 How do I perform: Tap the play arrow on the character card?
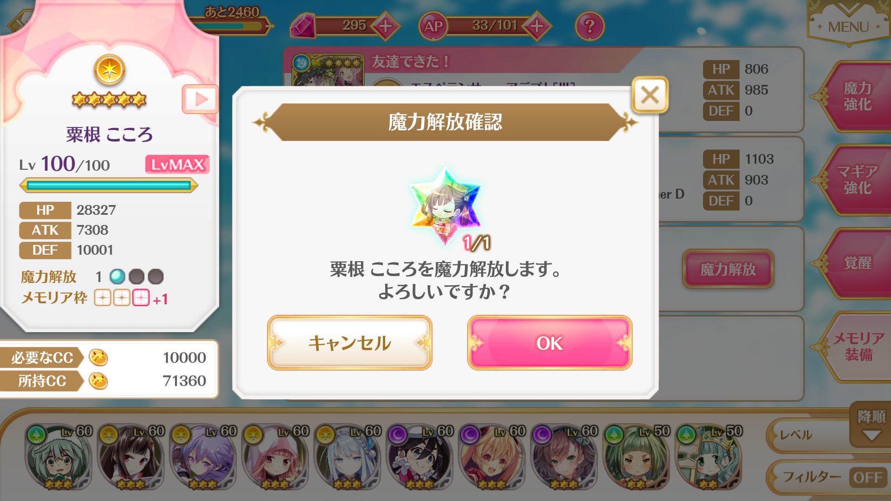pos(200,99)
